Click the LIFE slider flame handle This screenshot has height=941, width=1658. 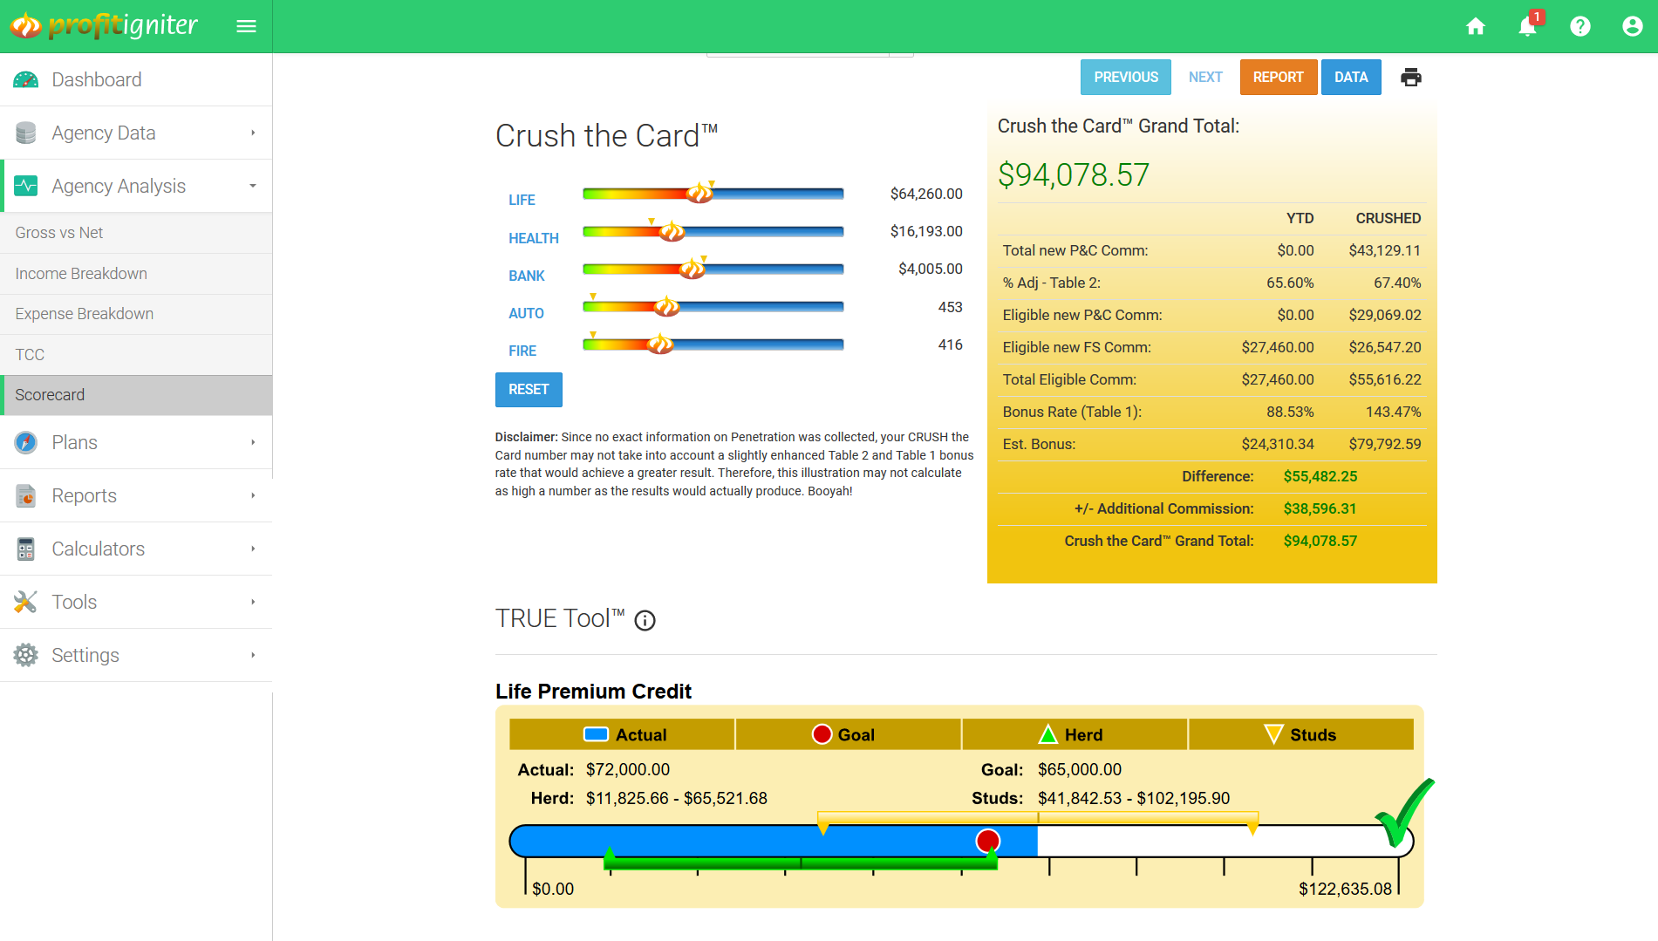[699, 193]
